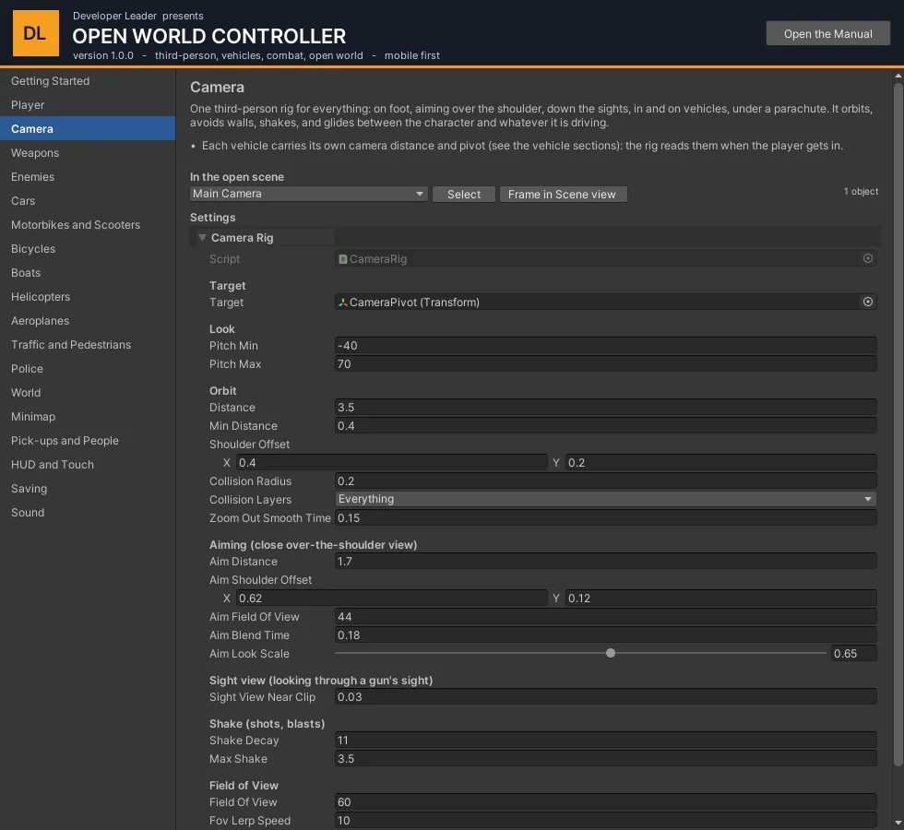
Task: Go to Pick-ups and People
Action: (x=88, y=441)
